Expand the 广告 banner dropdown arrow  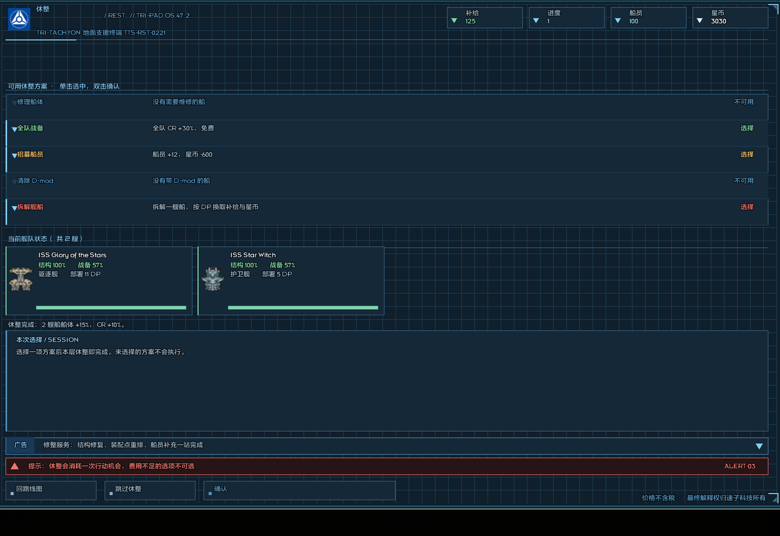pos(759,446)
